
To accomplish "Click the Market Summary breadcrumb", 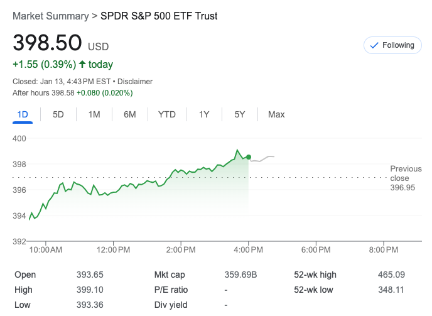I will pos(51,16).
